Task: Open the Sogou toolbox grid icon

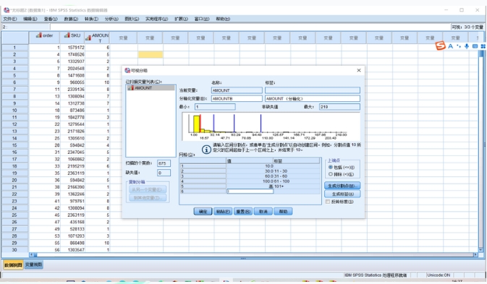Action: pos(483,46)
